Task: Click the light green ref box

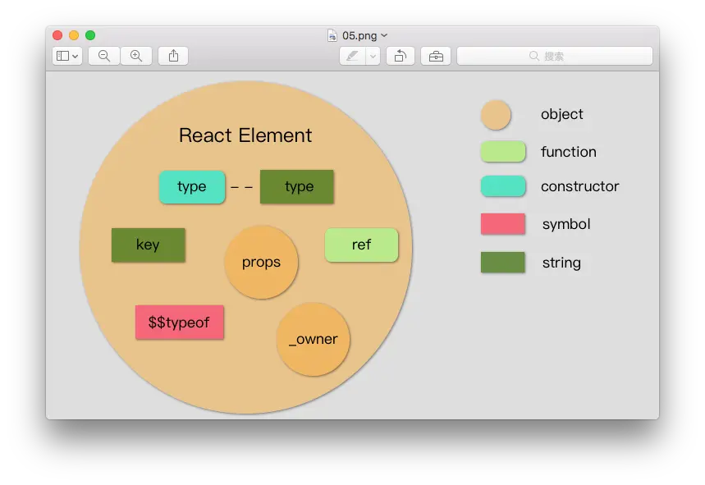Action: pyautogui.click(x=361, y=245)
